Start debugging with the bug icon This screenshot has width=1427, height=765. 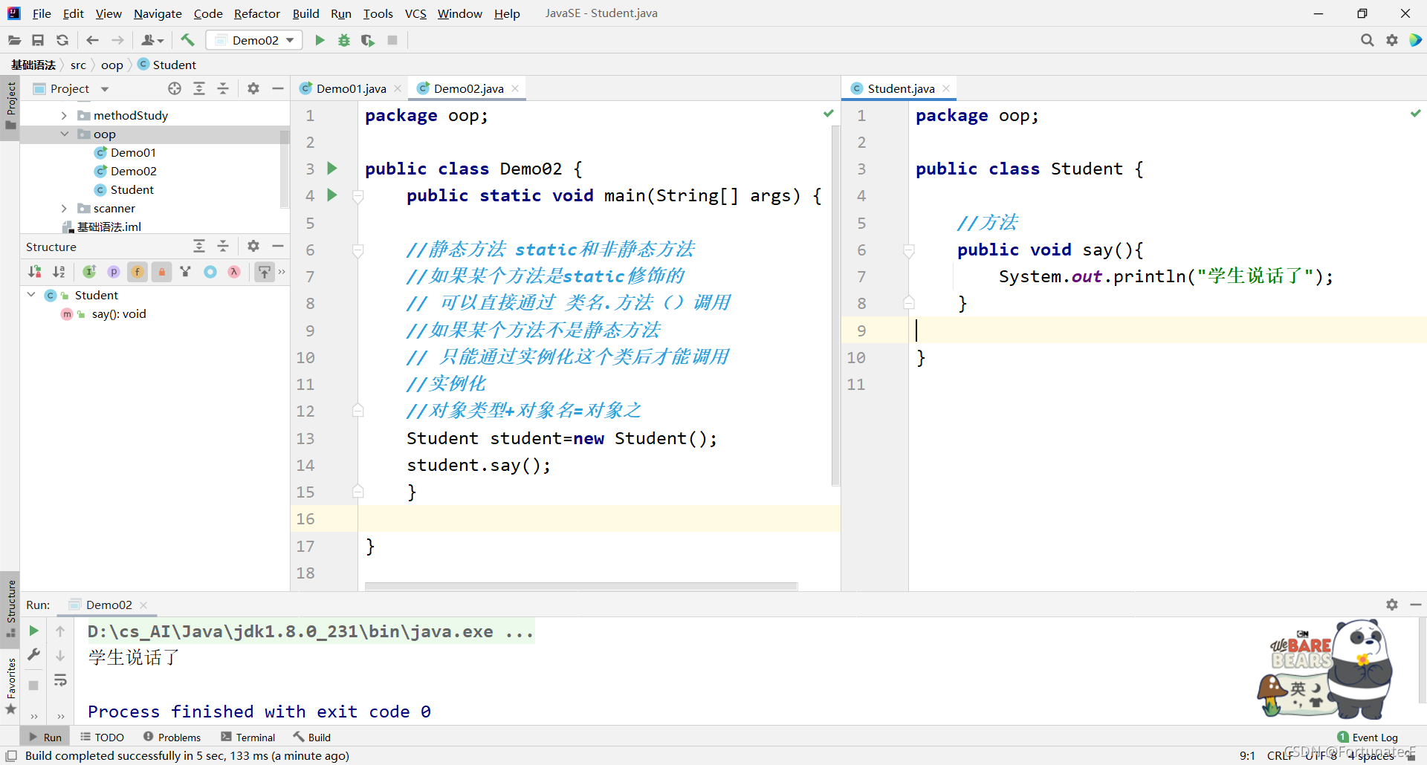pos(344,40)
